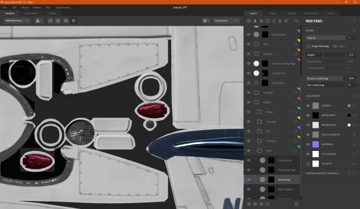Open the Display tab
360x209 pixels.
(292, 13)
